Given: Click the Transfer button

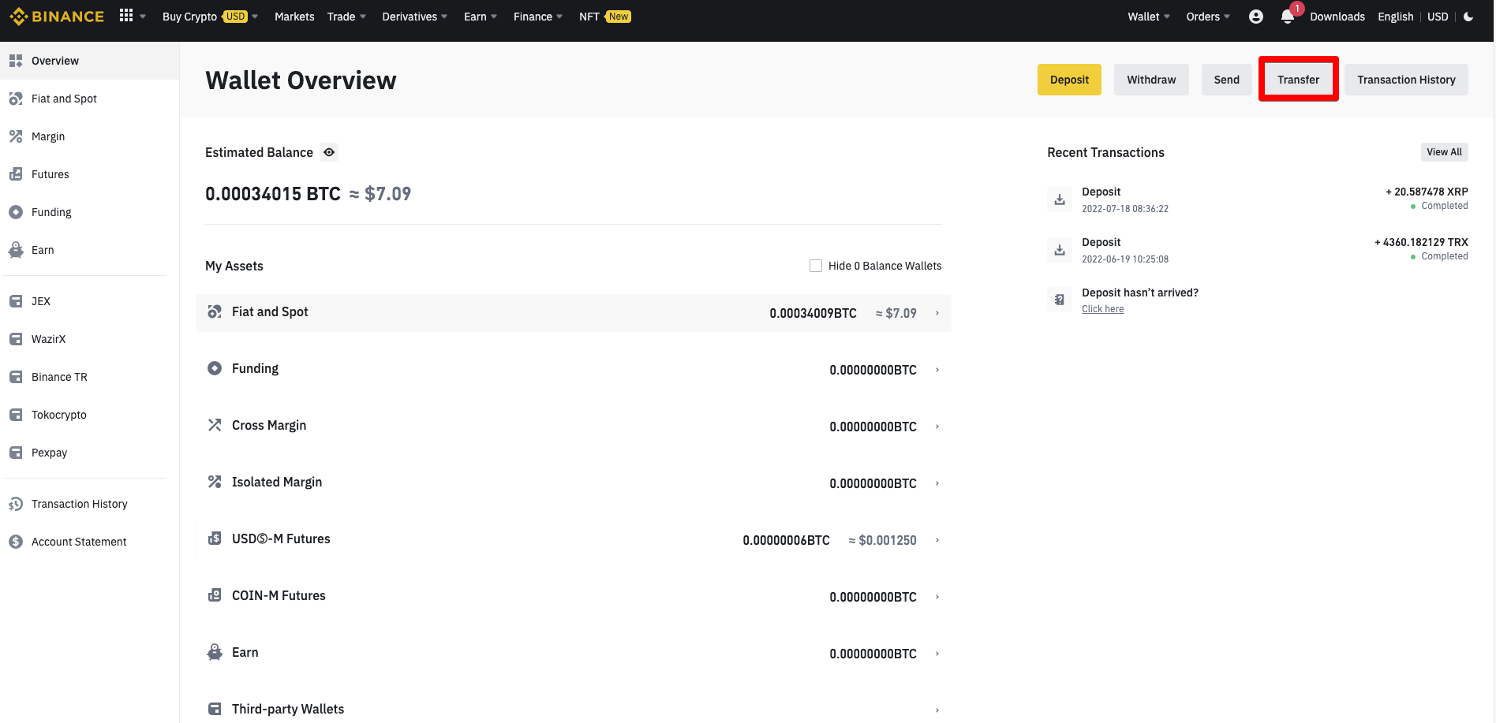Looking at the screenshot, I should pos(1298,80).
